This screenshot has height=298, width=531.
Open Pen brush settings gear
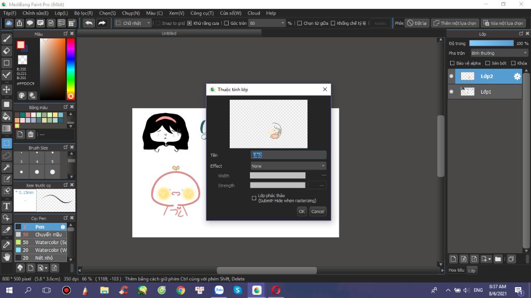(63, 227)
